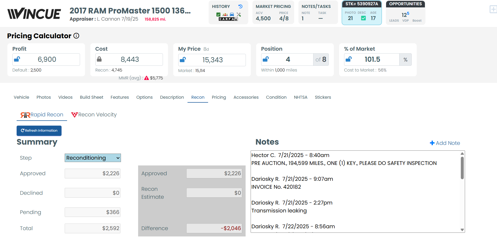The width and height of the screenshot is (497, 247).
Task: Open the STK# 5390927A card
Action: click(x=362, y=13)
